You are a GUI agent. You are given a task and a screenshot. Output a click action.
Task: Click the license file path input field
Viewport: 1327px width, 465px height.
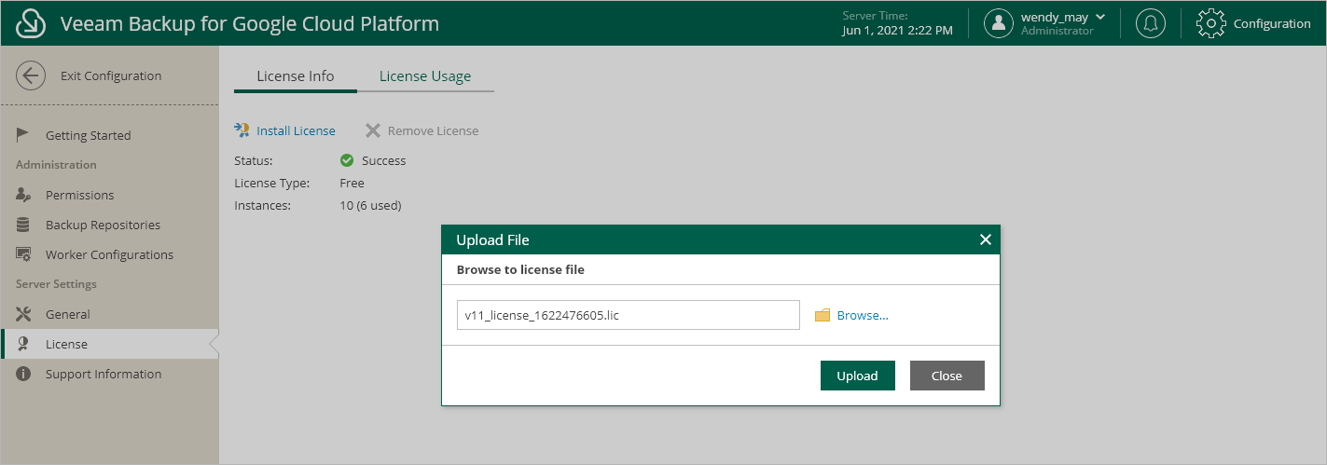(x=628, y=315)
